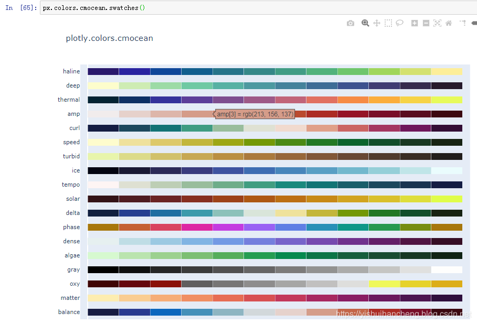Activate the Zoom magnifier tool in modebar
Viewport: 477px width, 324px height.
click(365, 23)
